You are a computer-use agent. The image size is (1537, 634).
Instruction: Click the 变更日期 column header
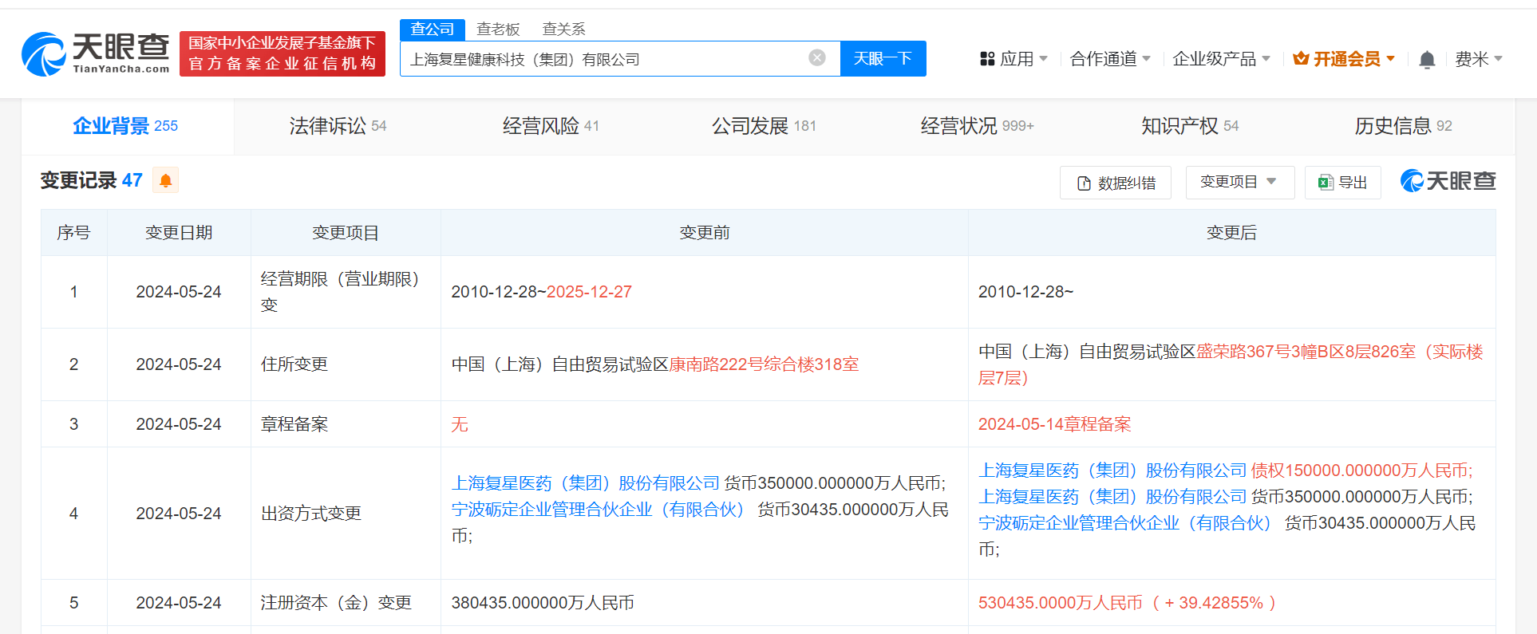(x=179, y=233)
